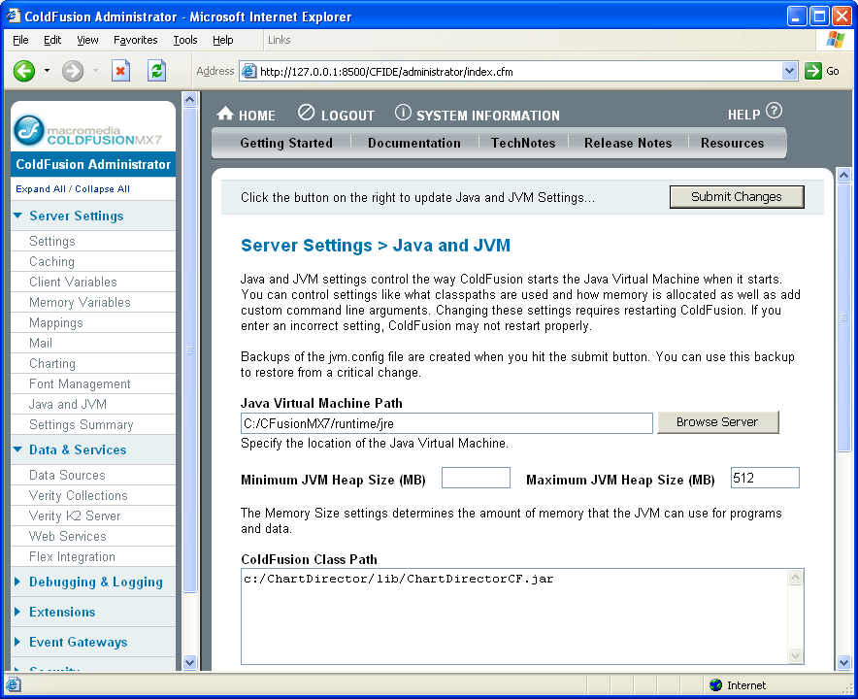Expand the Event Gateways section
The height and width of the screenshot is (699, 858).
pyautogui.click(x=16, y=642)
